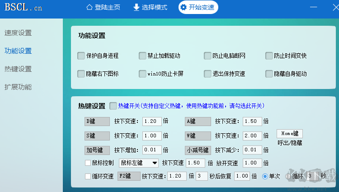This screenshot has width=339, height=192.
Task: Check win10防止卡屏 option
Action: pyautogui.click(x=142, y=74)
